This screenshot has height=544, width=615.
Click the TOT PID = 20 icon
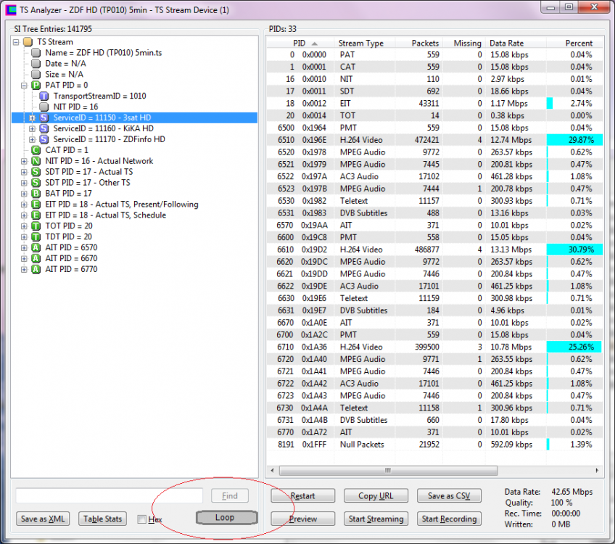[36, 226]
